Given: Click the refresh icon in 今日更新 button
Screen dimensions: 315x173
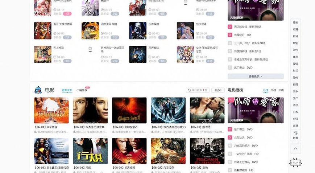Looking at the screenshot, I should click(x=190, y=90).
